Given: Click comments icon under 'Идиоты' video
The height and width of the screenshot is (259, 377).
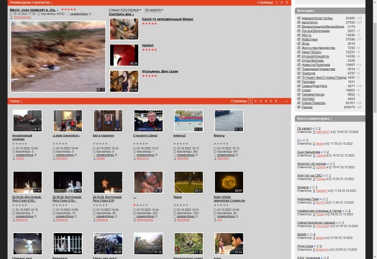Looking at the screenshot, I should [216, 155].
